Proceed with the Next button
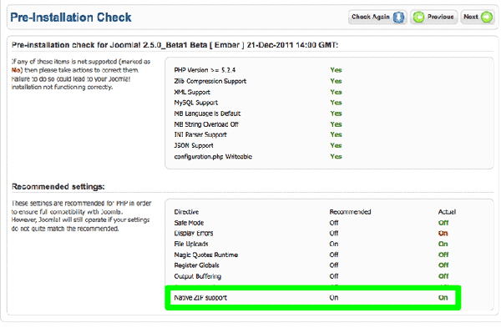 coord(478,17)
